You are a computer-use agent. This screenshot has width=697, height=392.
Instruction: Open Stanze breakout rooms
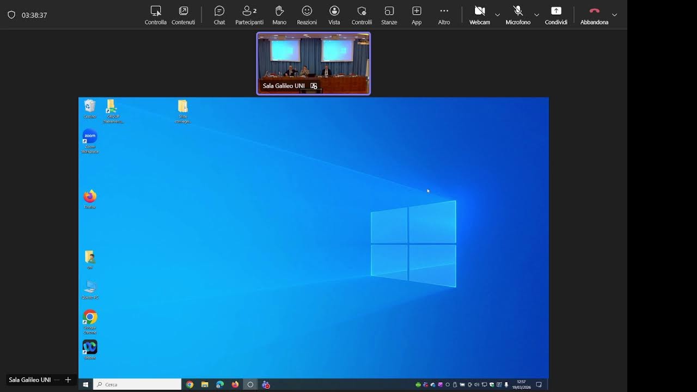coord(389,15)
